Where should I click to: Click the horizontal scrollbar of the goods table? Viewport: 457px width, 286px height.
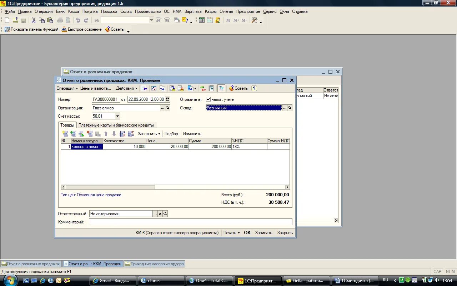click(175, 187)
